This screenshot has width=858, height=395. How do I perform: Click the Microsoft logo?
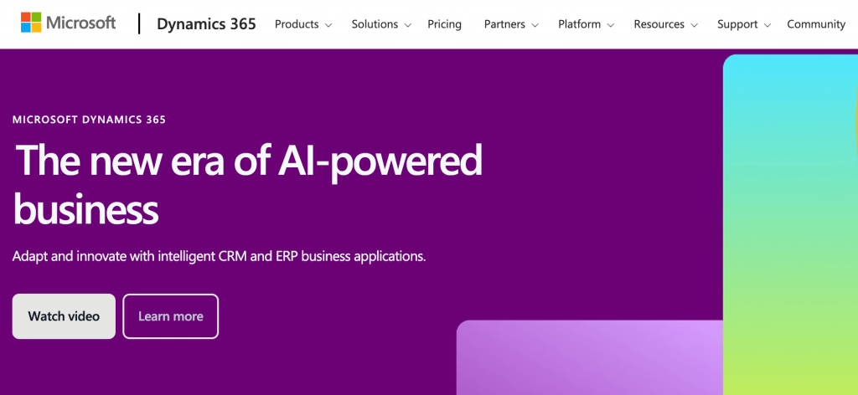tap(69, 23)
